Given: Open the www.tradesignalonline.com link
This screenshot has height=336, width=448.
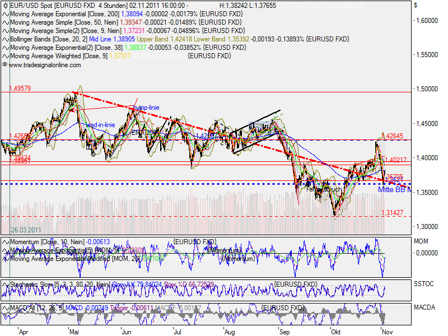Looking at the screenshot, I should 44,66.
